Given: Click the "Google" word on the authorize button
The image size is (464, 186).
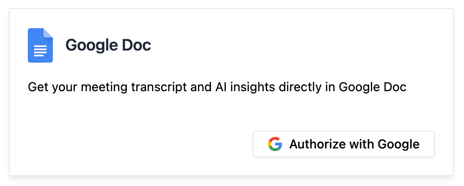Looking at the screenshot, I should point(399,144).
